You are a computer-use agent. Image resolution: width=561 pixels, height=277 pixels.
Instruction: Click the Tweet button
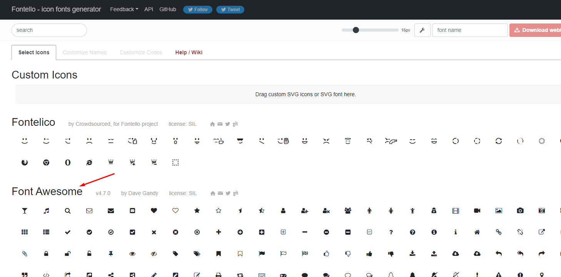230,10
